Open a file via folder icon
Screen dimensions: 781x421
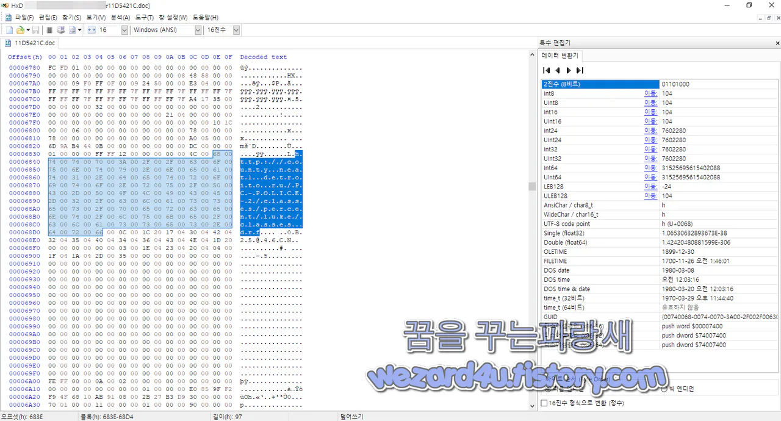20,30
